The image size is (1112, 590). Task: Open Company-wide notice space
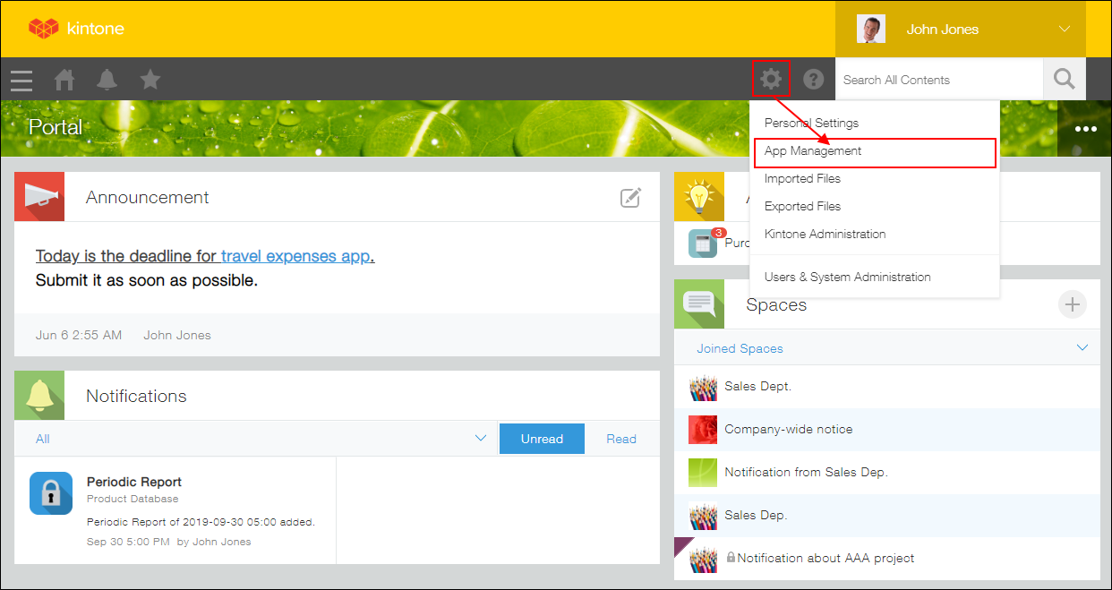coord(788,430)
